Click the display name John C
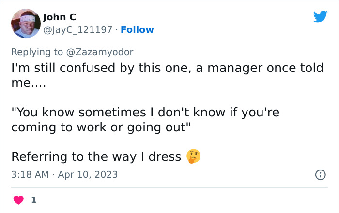Image resolution: width=339 pixels, height=213 pixels. coord(60,17)
